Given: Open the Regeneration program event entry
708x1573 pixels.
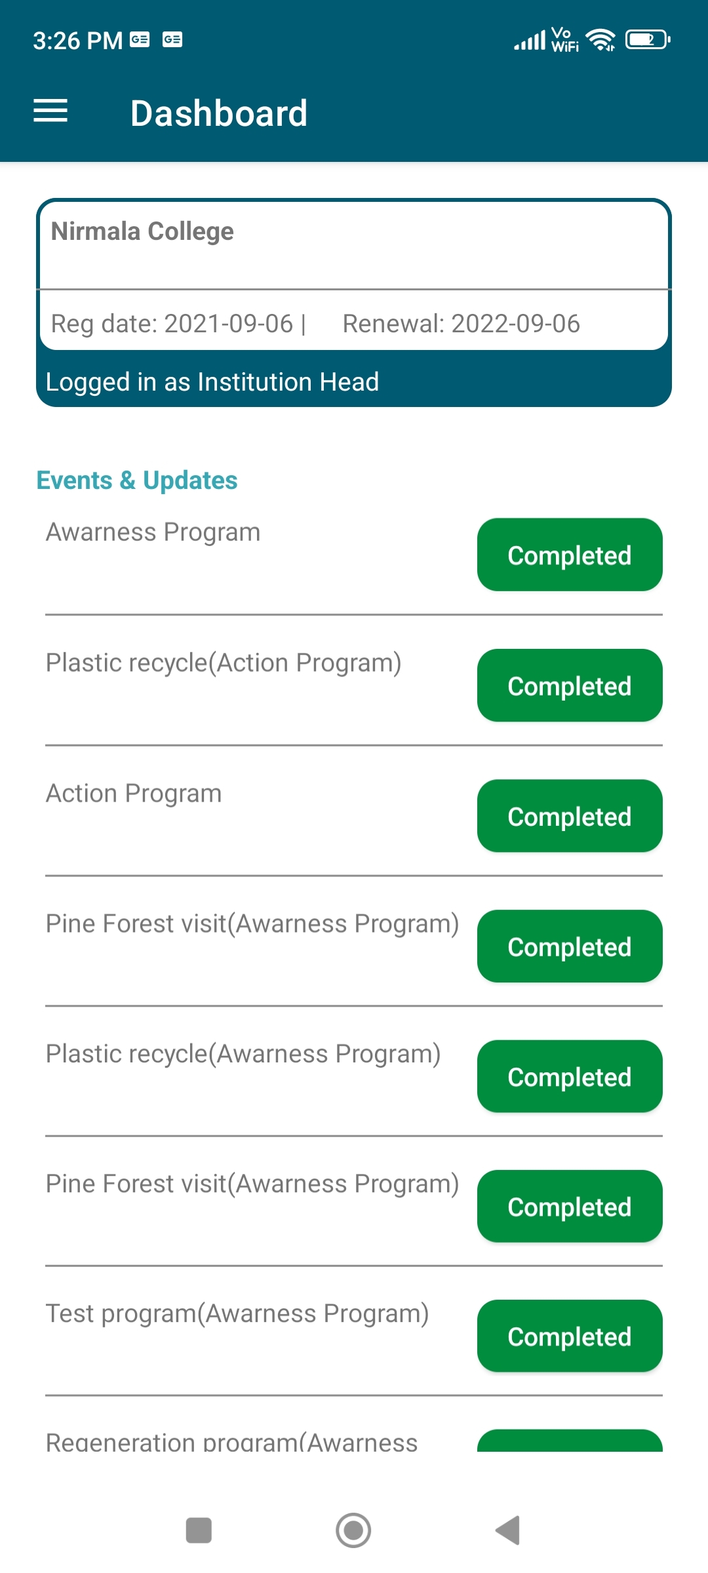Looking at the screenshot, I should [231, 1442].
